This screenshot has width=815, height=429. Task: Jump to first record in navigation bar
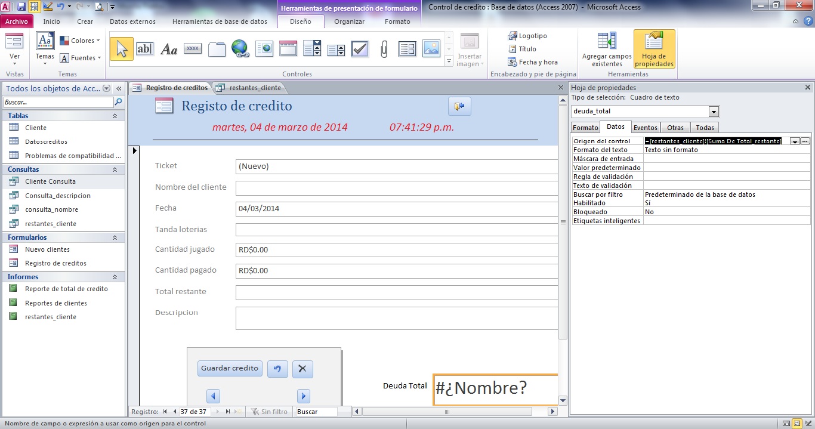tap(165, 412)
